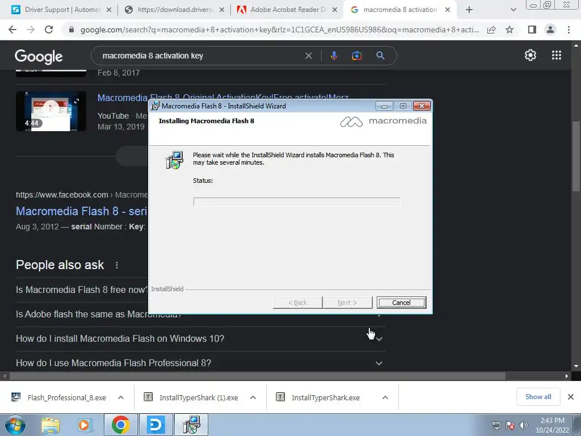The image size is (581, 436).
Task: Click the address bar URL
Action: [279, 30]
